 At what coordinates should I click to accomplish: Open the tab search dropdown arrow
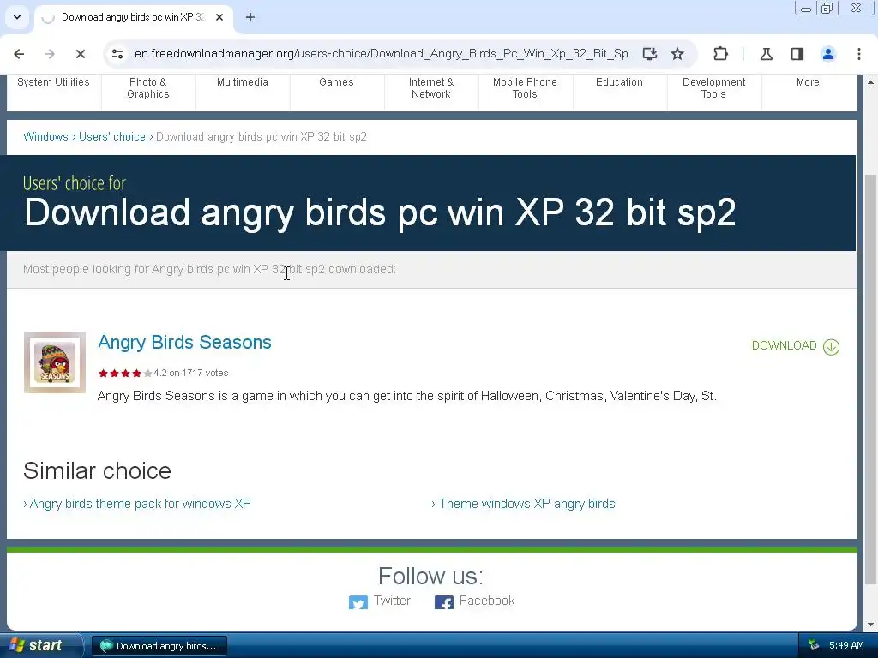17,17
